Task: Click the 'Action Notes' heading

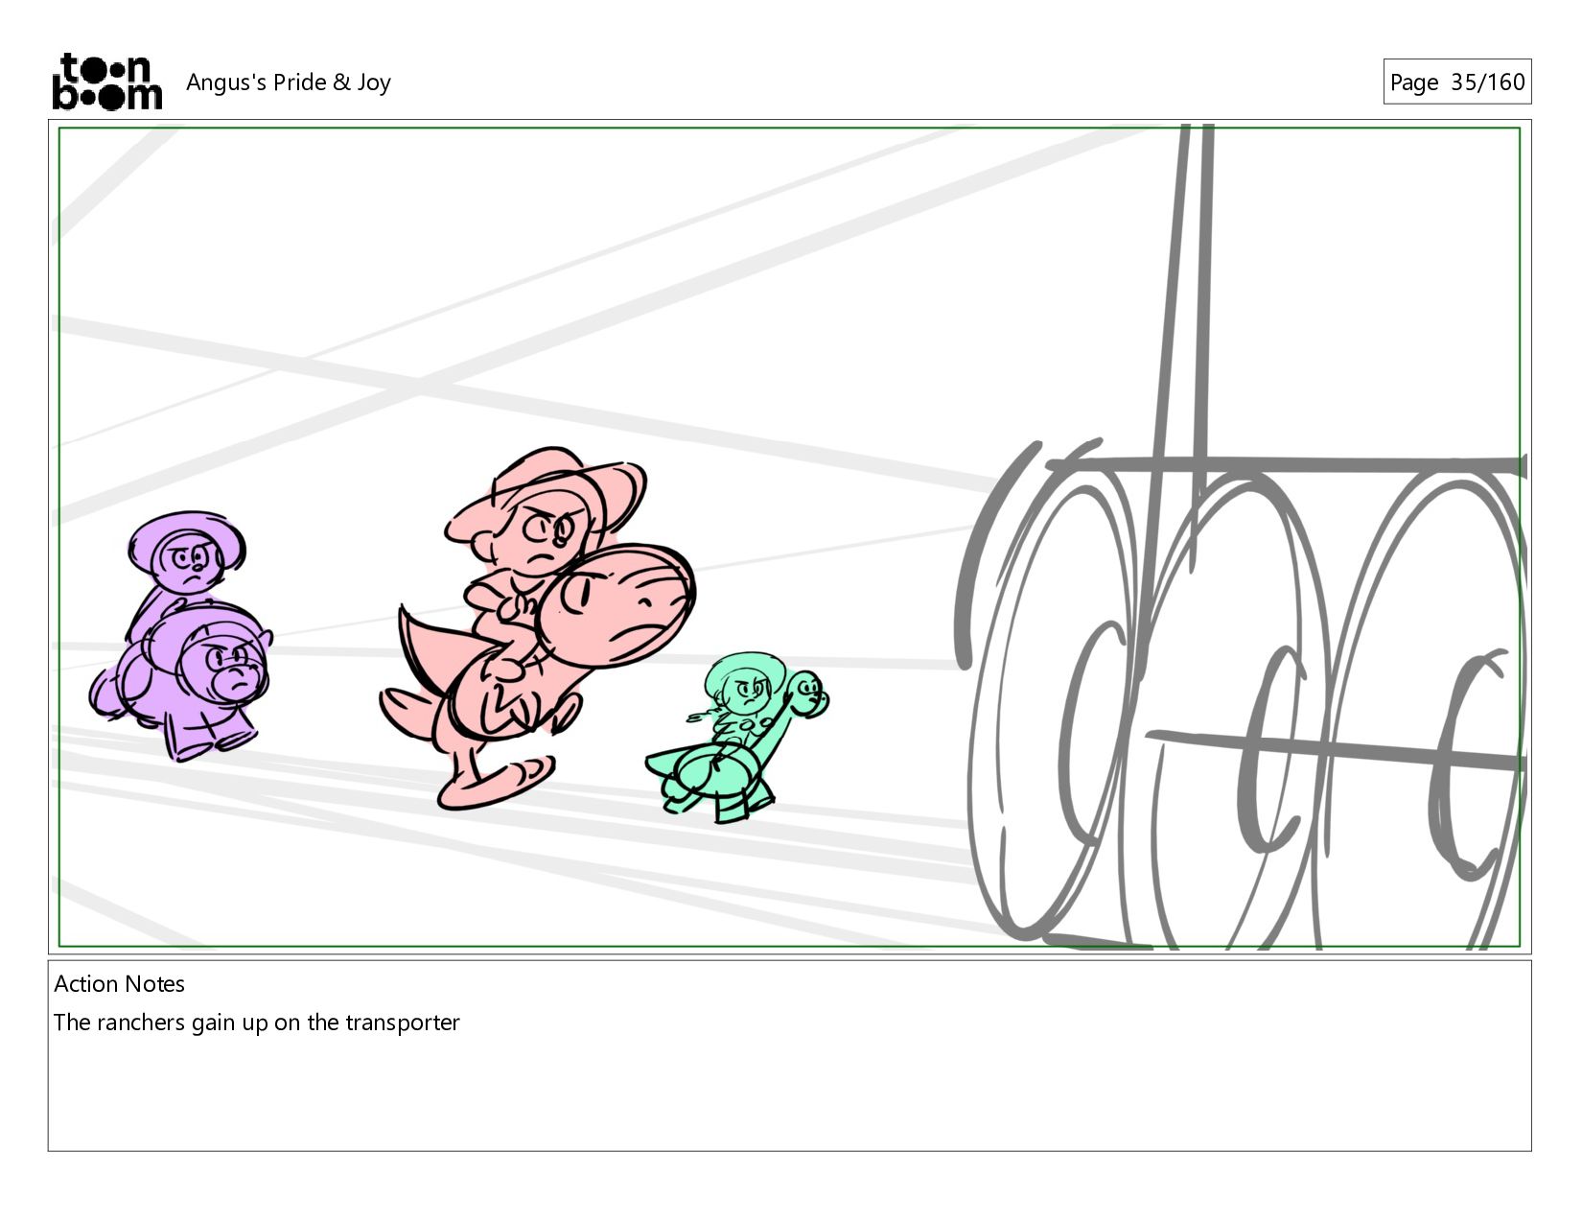Action: click(119, 984)
